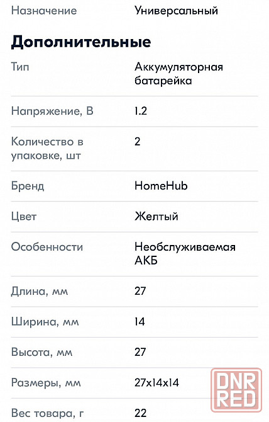
Task: Click the Длина, мм label
Action: [40, 291]
